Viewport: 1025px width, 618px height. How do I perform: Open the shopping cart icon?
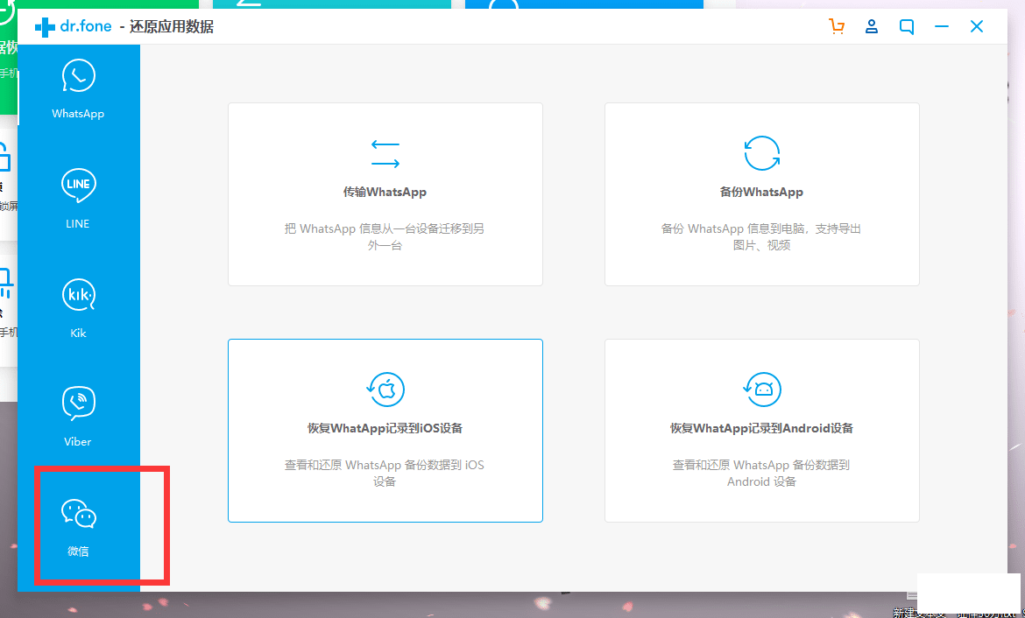pos(837,27)
